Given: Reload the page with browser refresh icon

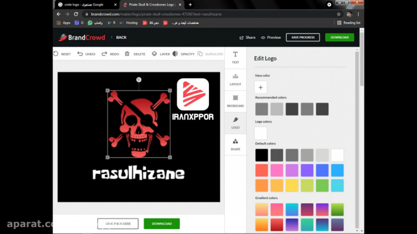Looking at the screenshot, I should pos(76,14).
